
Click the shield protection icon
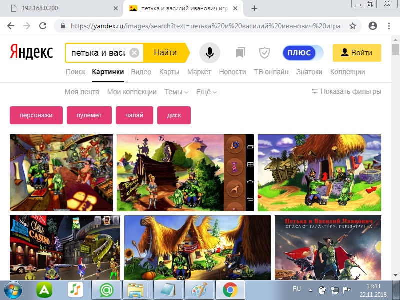(264, 53)
